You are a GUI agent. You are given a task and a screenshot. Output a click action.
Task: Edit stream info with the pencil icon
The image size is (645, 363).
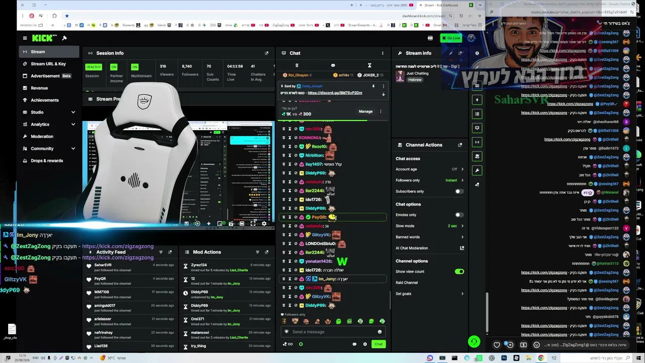coord(451,53)
